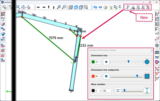Click the large text height button for mass number
This screenshot has width=160, height=101.
[x=147, y=91]
